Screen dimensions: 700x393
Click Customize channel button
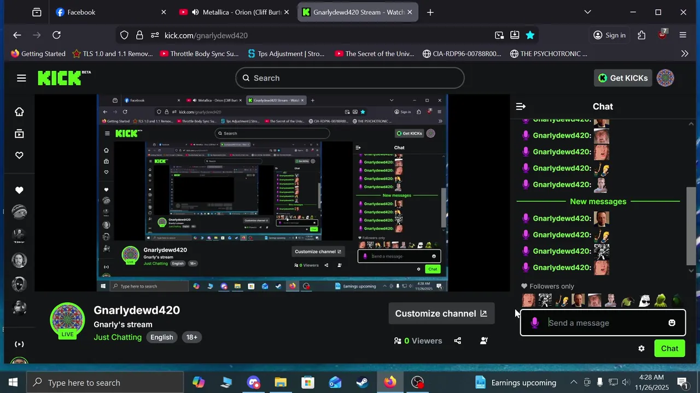pyautogui.click(x=441, y=313)
